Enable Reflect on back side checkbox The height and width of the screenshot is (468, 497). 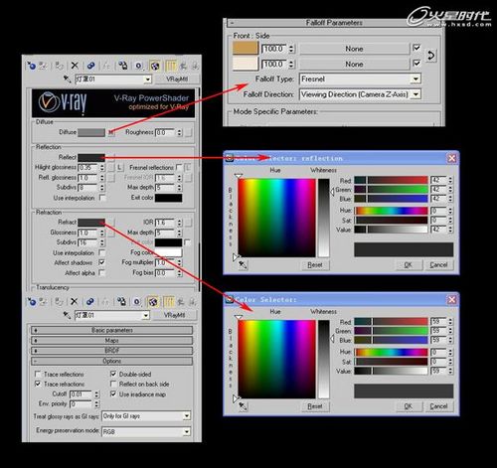point(113,384)
